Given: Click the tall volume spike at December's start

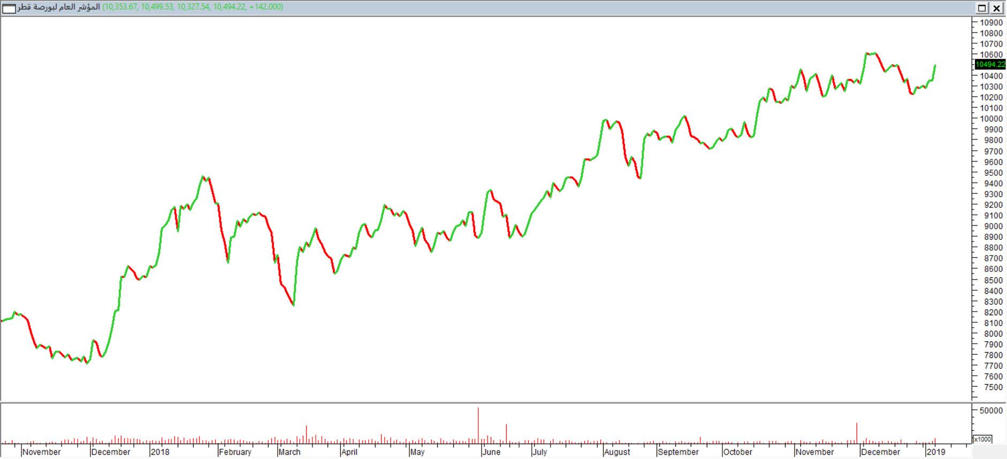Looking at the screenshot, I should coord(857,433).
